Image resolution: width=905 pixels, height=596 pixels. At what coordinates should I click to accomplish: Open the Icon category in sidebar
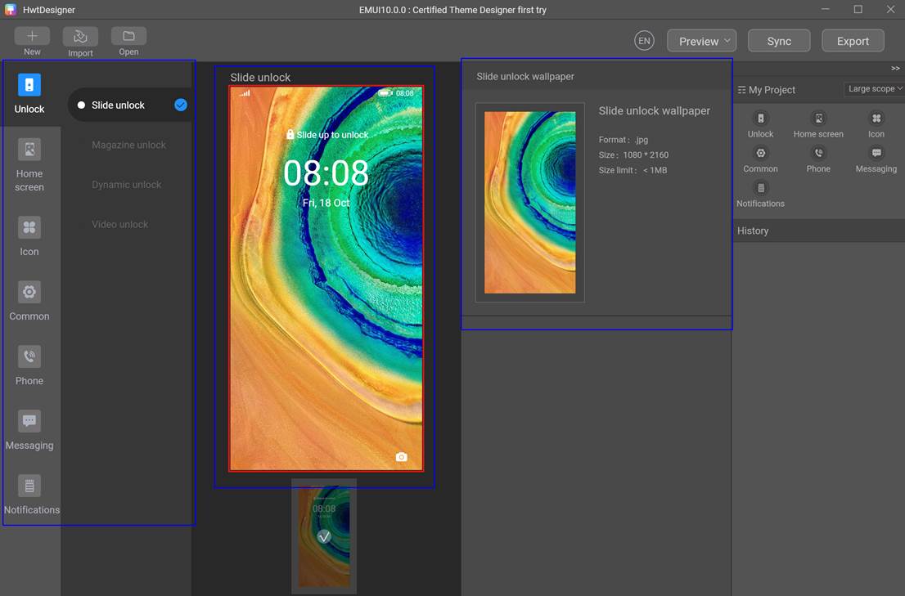coord(29,228)
